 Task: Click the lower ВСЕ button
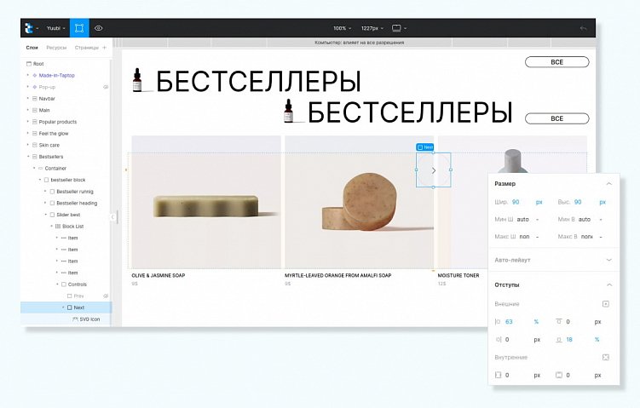tap(556, 118)
